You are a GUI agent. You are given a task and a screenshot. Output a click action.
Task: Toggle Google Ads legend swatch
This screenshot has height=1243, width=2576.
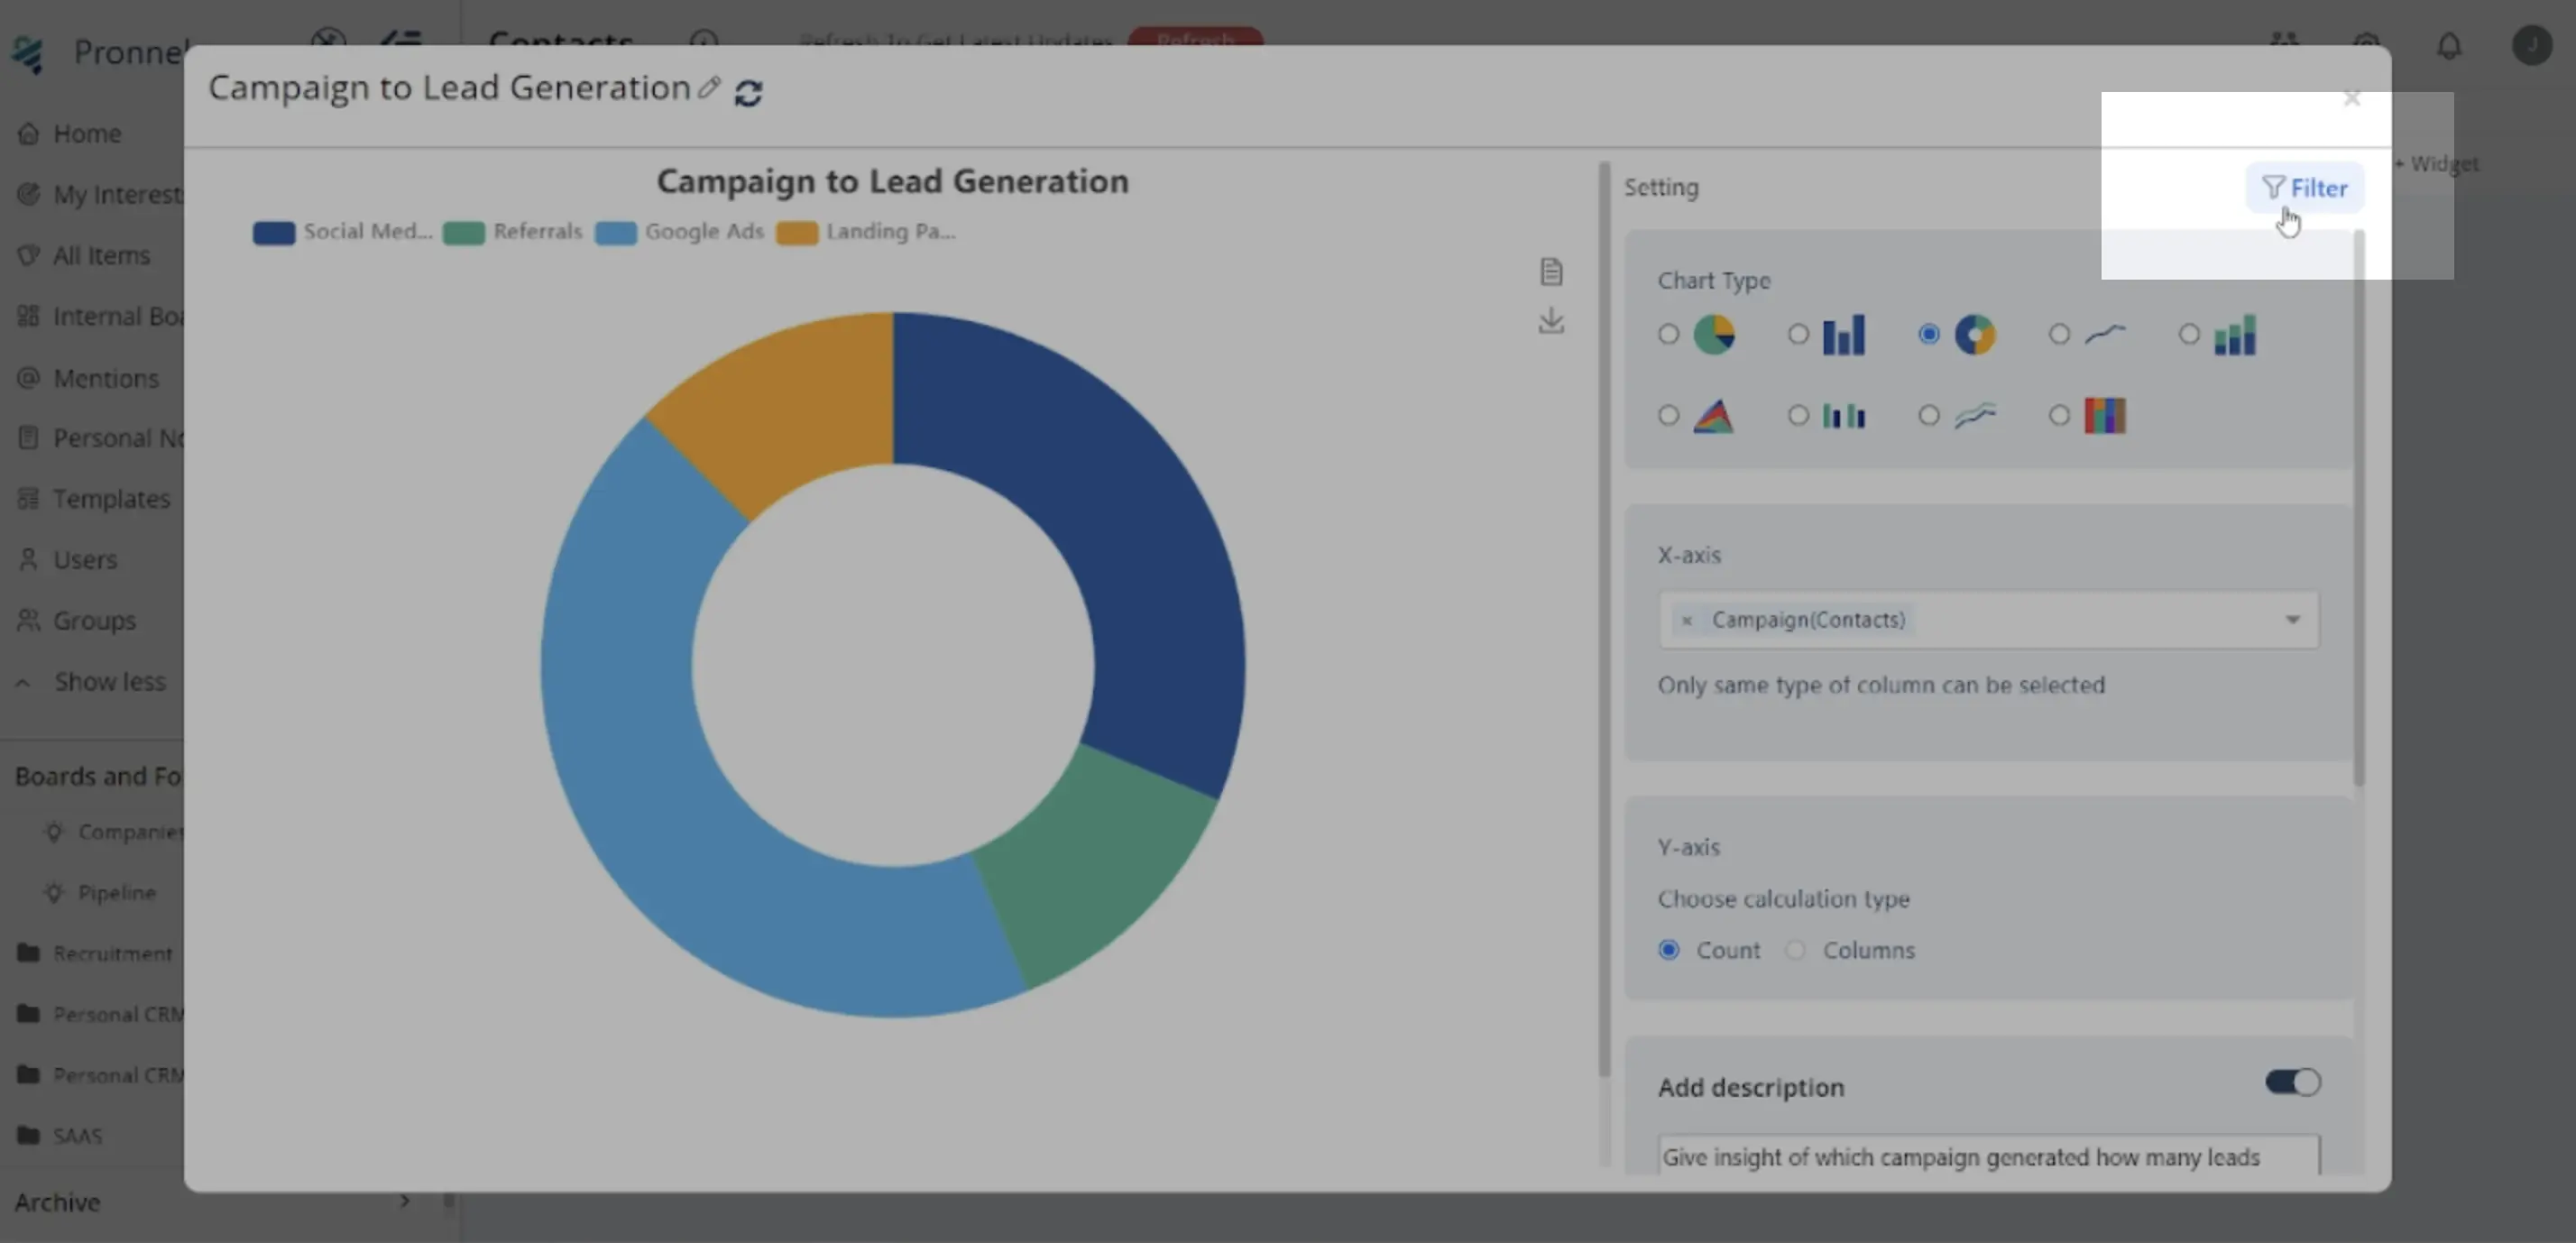click(x=615, y=233)
